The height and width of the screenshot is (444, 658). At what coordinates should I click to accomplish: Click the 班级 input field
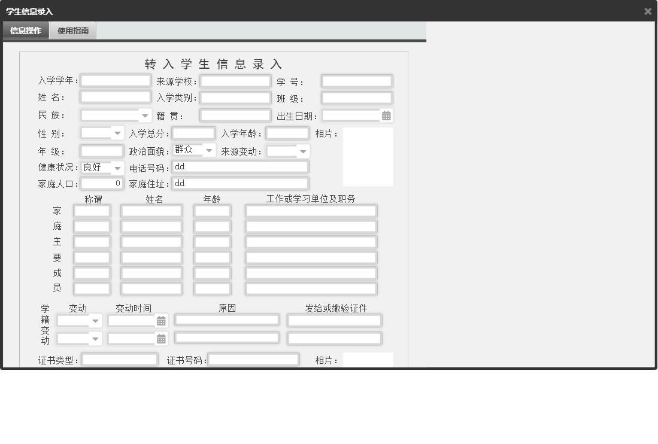pos(357,98)
